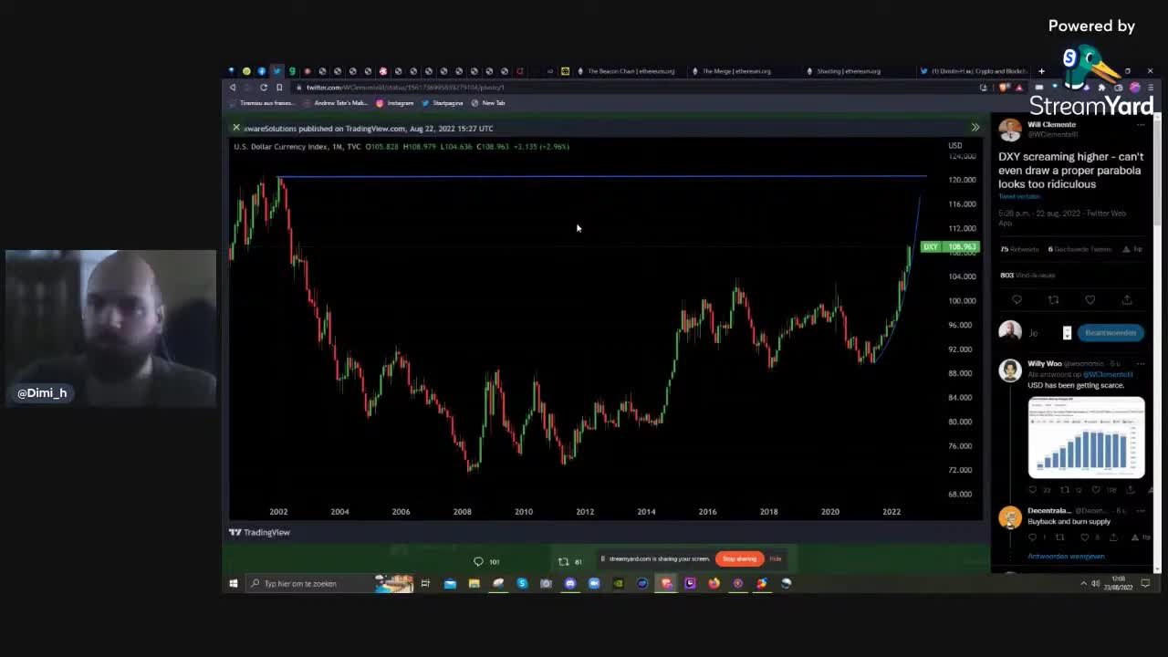This screenshot has width=1168, height=657.
Task: Retweet Willy Woo's reply
Action: [1064, 490]
